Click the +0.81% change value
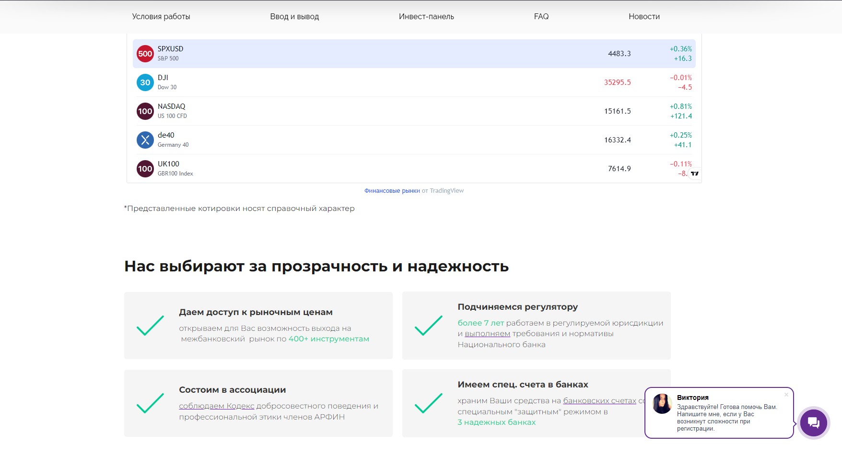This screenshot has height=456, width=842. pos(681,106)
